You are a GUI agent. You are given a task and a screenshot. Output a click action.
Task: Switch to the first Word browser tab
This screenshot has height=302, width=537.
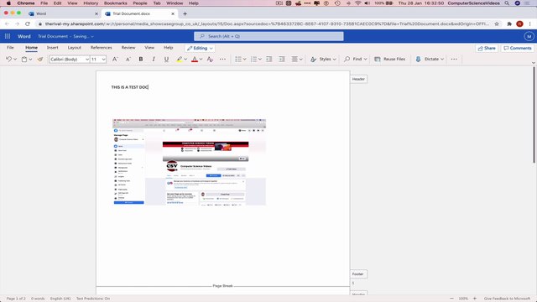[x=64, y=13]
